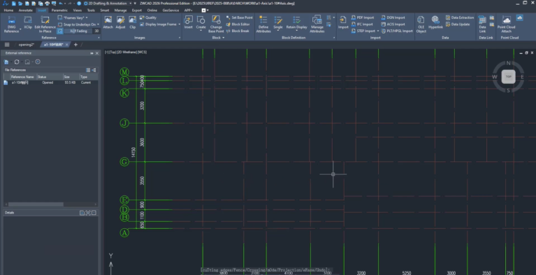Click PLT/HPGL Import
This screenshot has height=275, width=536.
click(397, 31)
